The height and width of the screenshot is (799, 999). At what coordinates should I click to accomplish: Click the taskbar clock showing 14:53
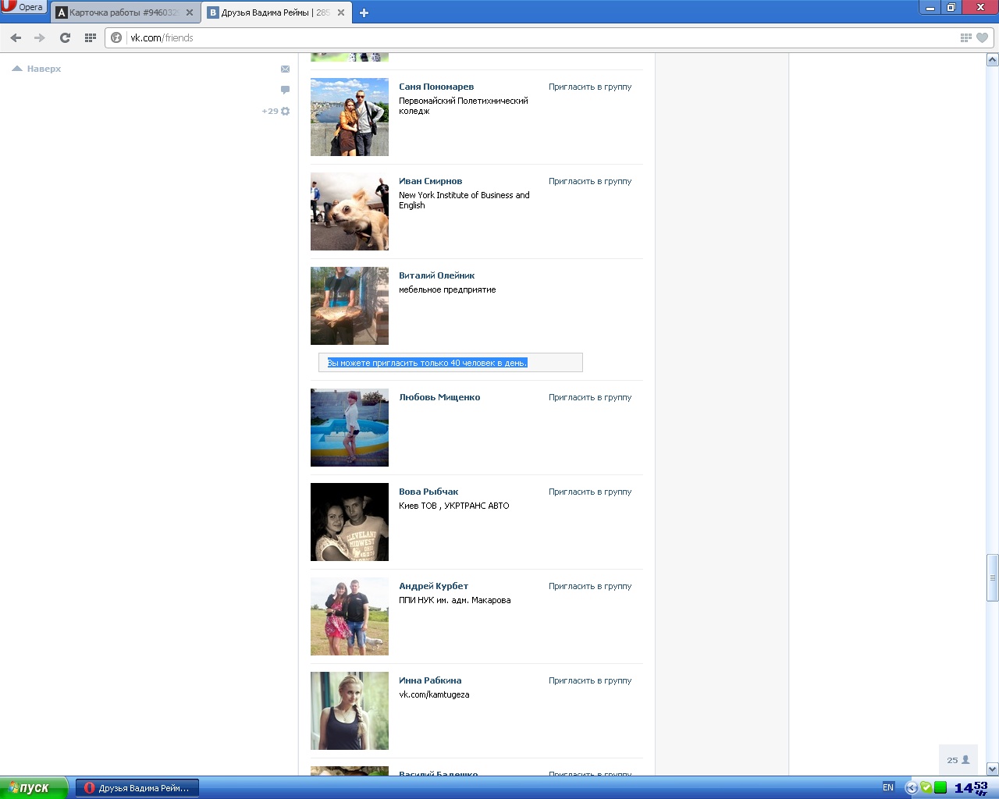(971, 788)
